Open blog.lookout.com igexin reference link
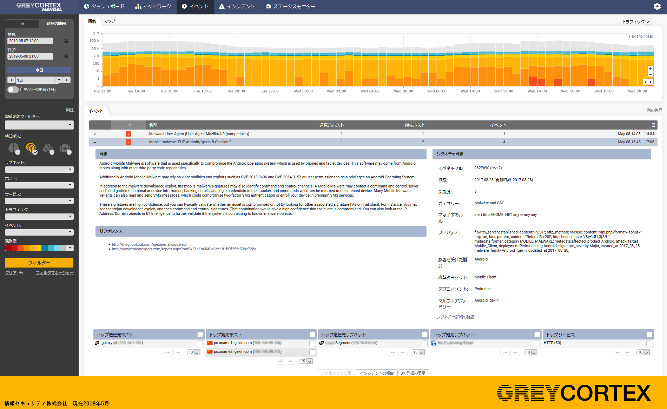The width and height of the screenshot is (667, 409). point(150,244)
